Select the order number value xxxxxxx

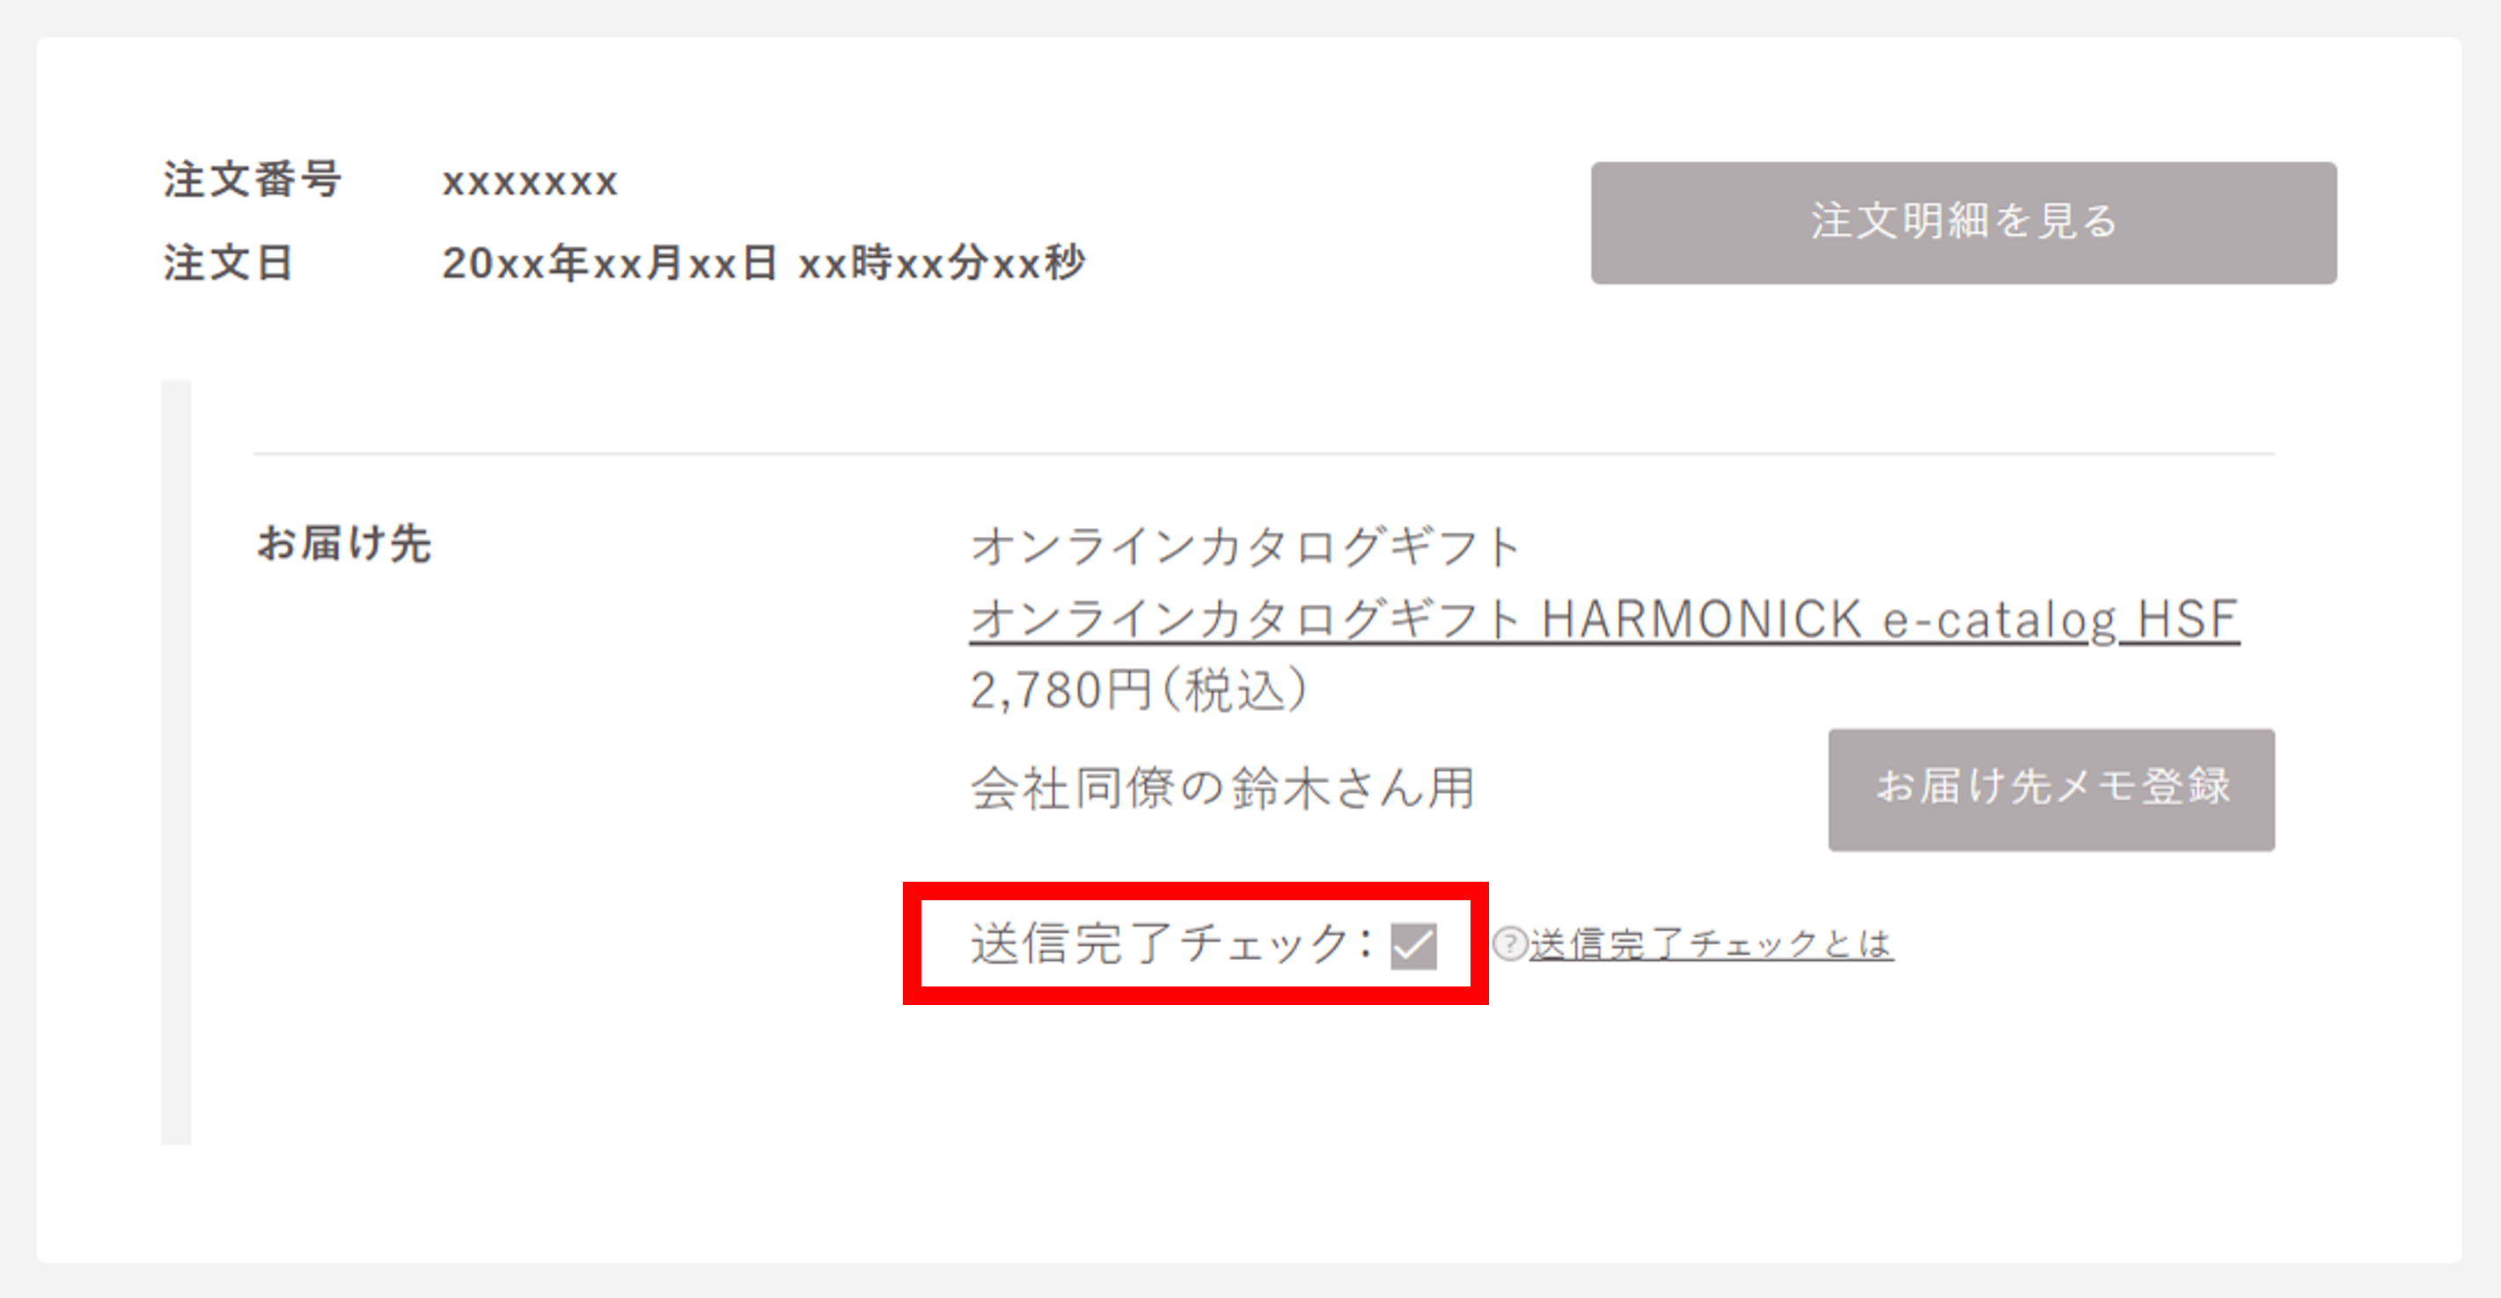click(530, 181)
